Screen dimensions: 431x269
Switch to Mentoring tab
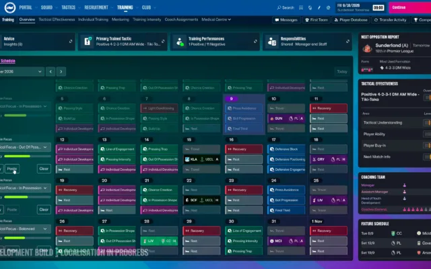click(x=121, y=20)
